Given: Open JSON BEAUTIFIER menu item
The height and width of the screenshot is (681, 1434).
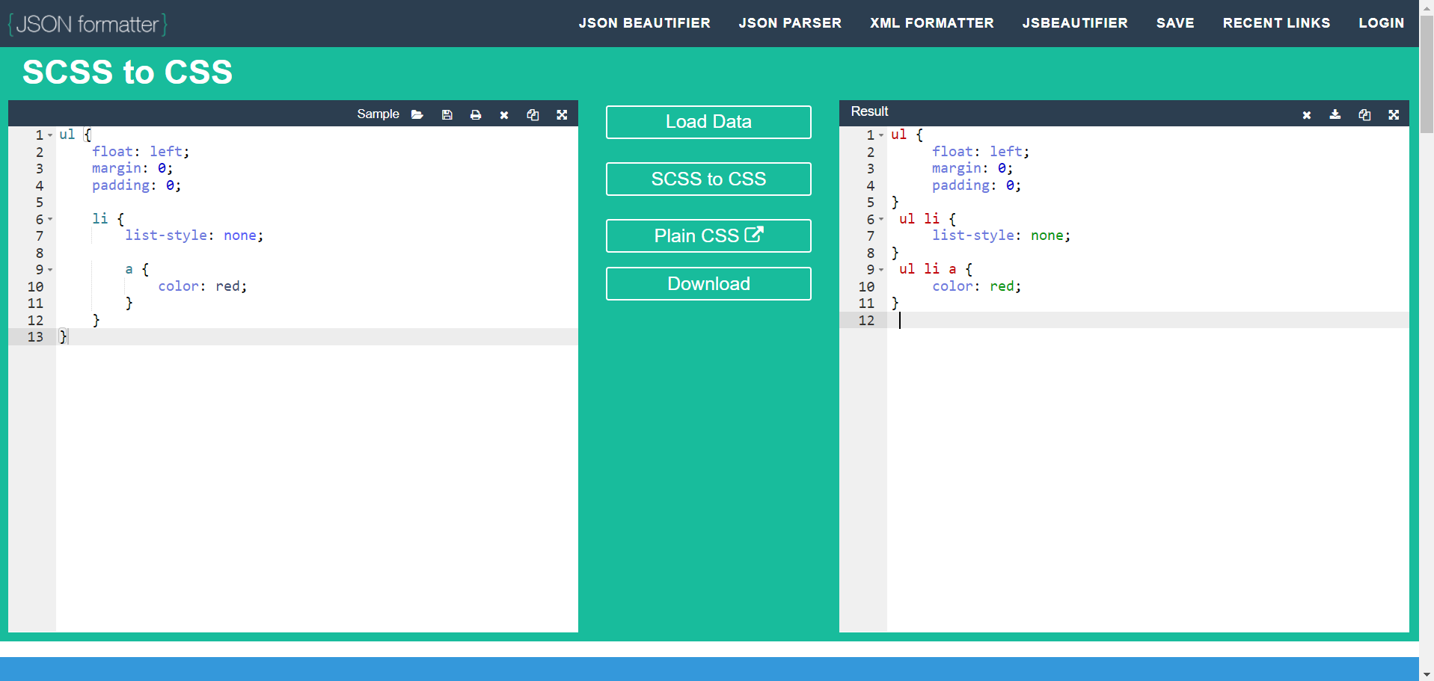Looking at the screenshot, I should [x=645, y=23].
